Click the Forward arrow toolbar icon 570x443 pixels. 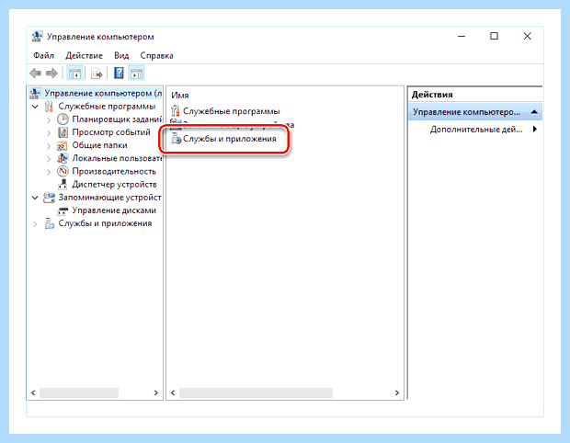pyautogui.click(x=51, y=74)
